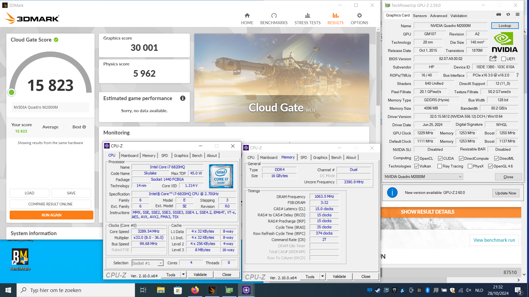Screen dimensions: 529x297
Task: Toggle Ray Tracing checkbox
Action: (x=440, y=166)
